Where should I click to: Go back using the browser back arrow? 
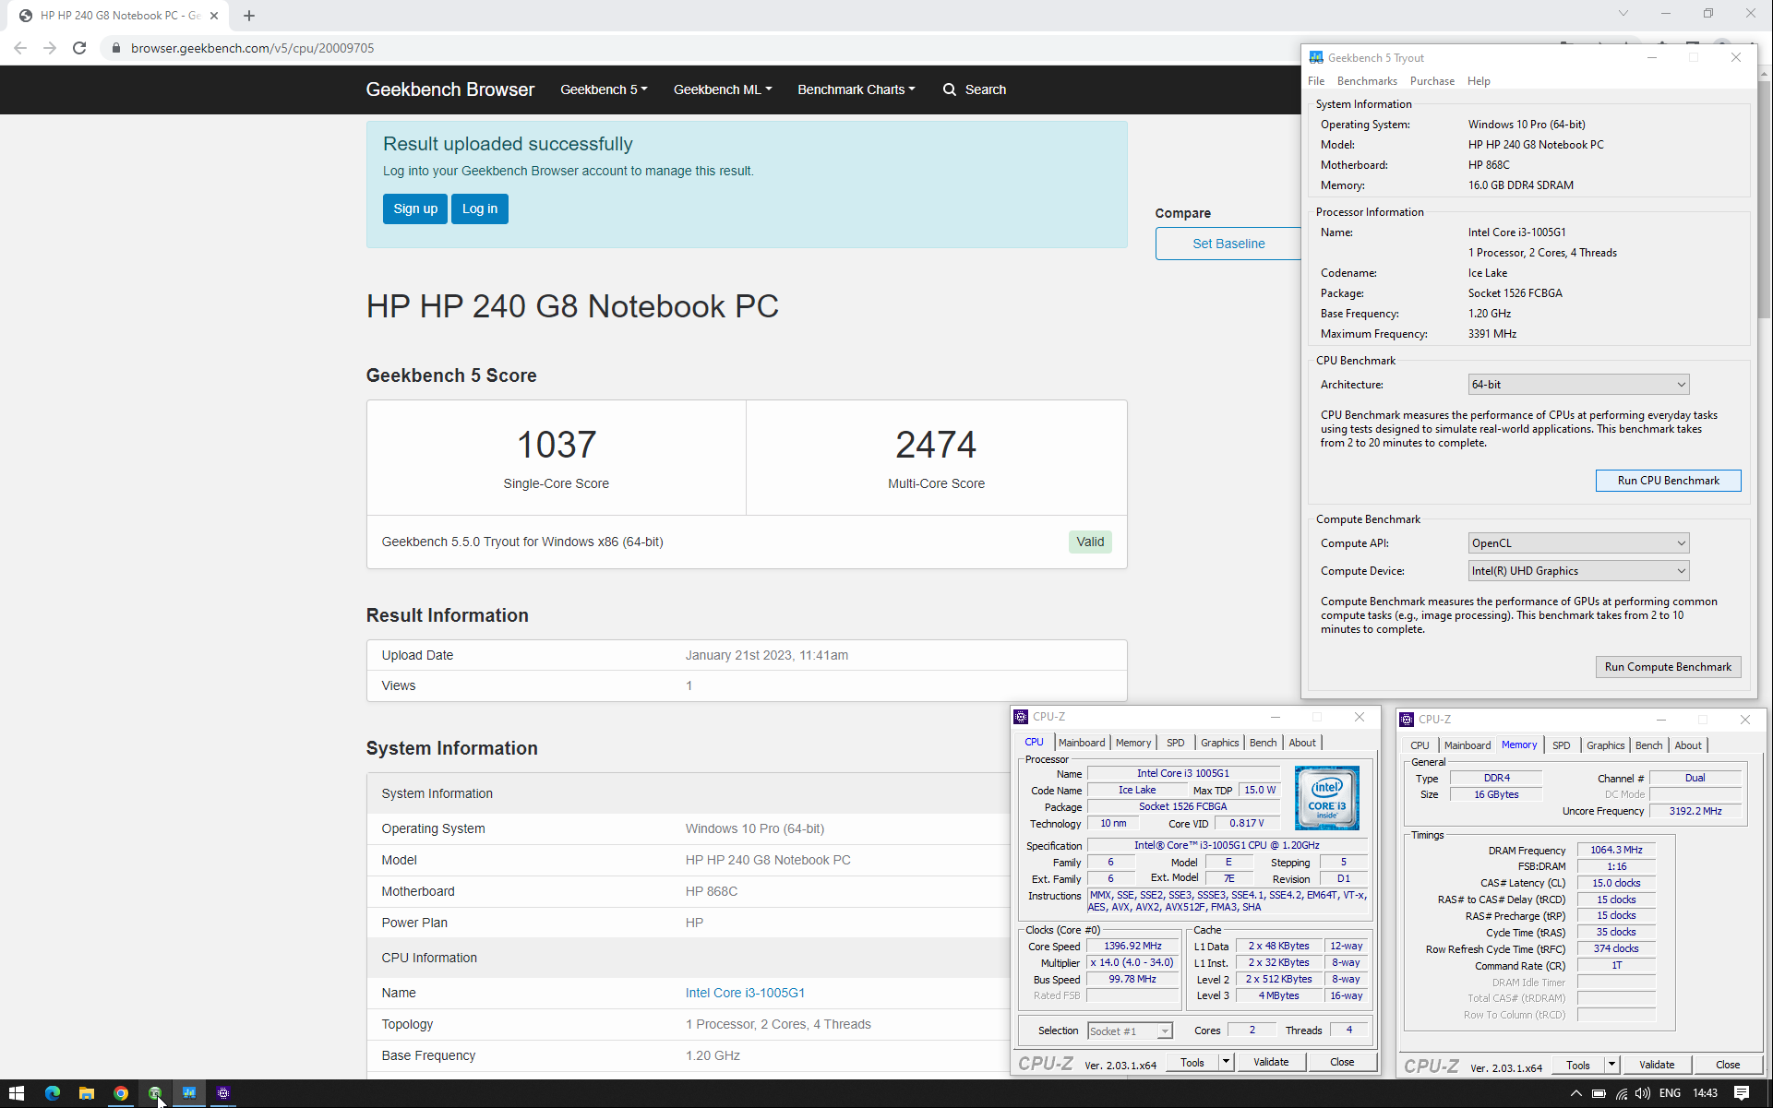[x=20, y=48]
